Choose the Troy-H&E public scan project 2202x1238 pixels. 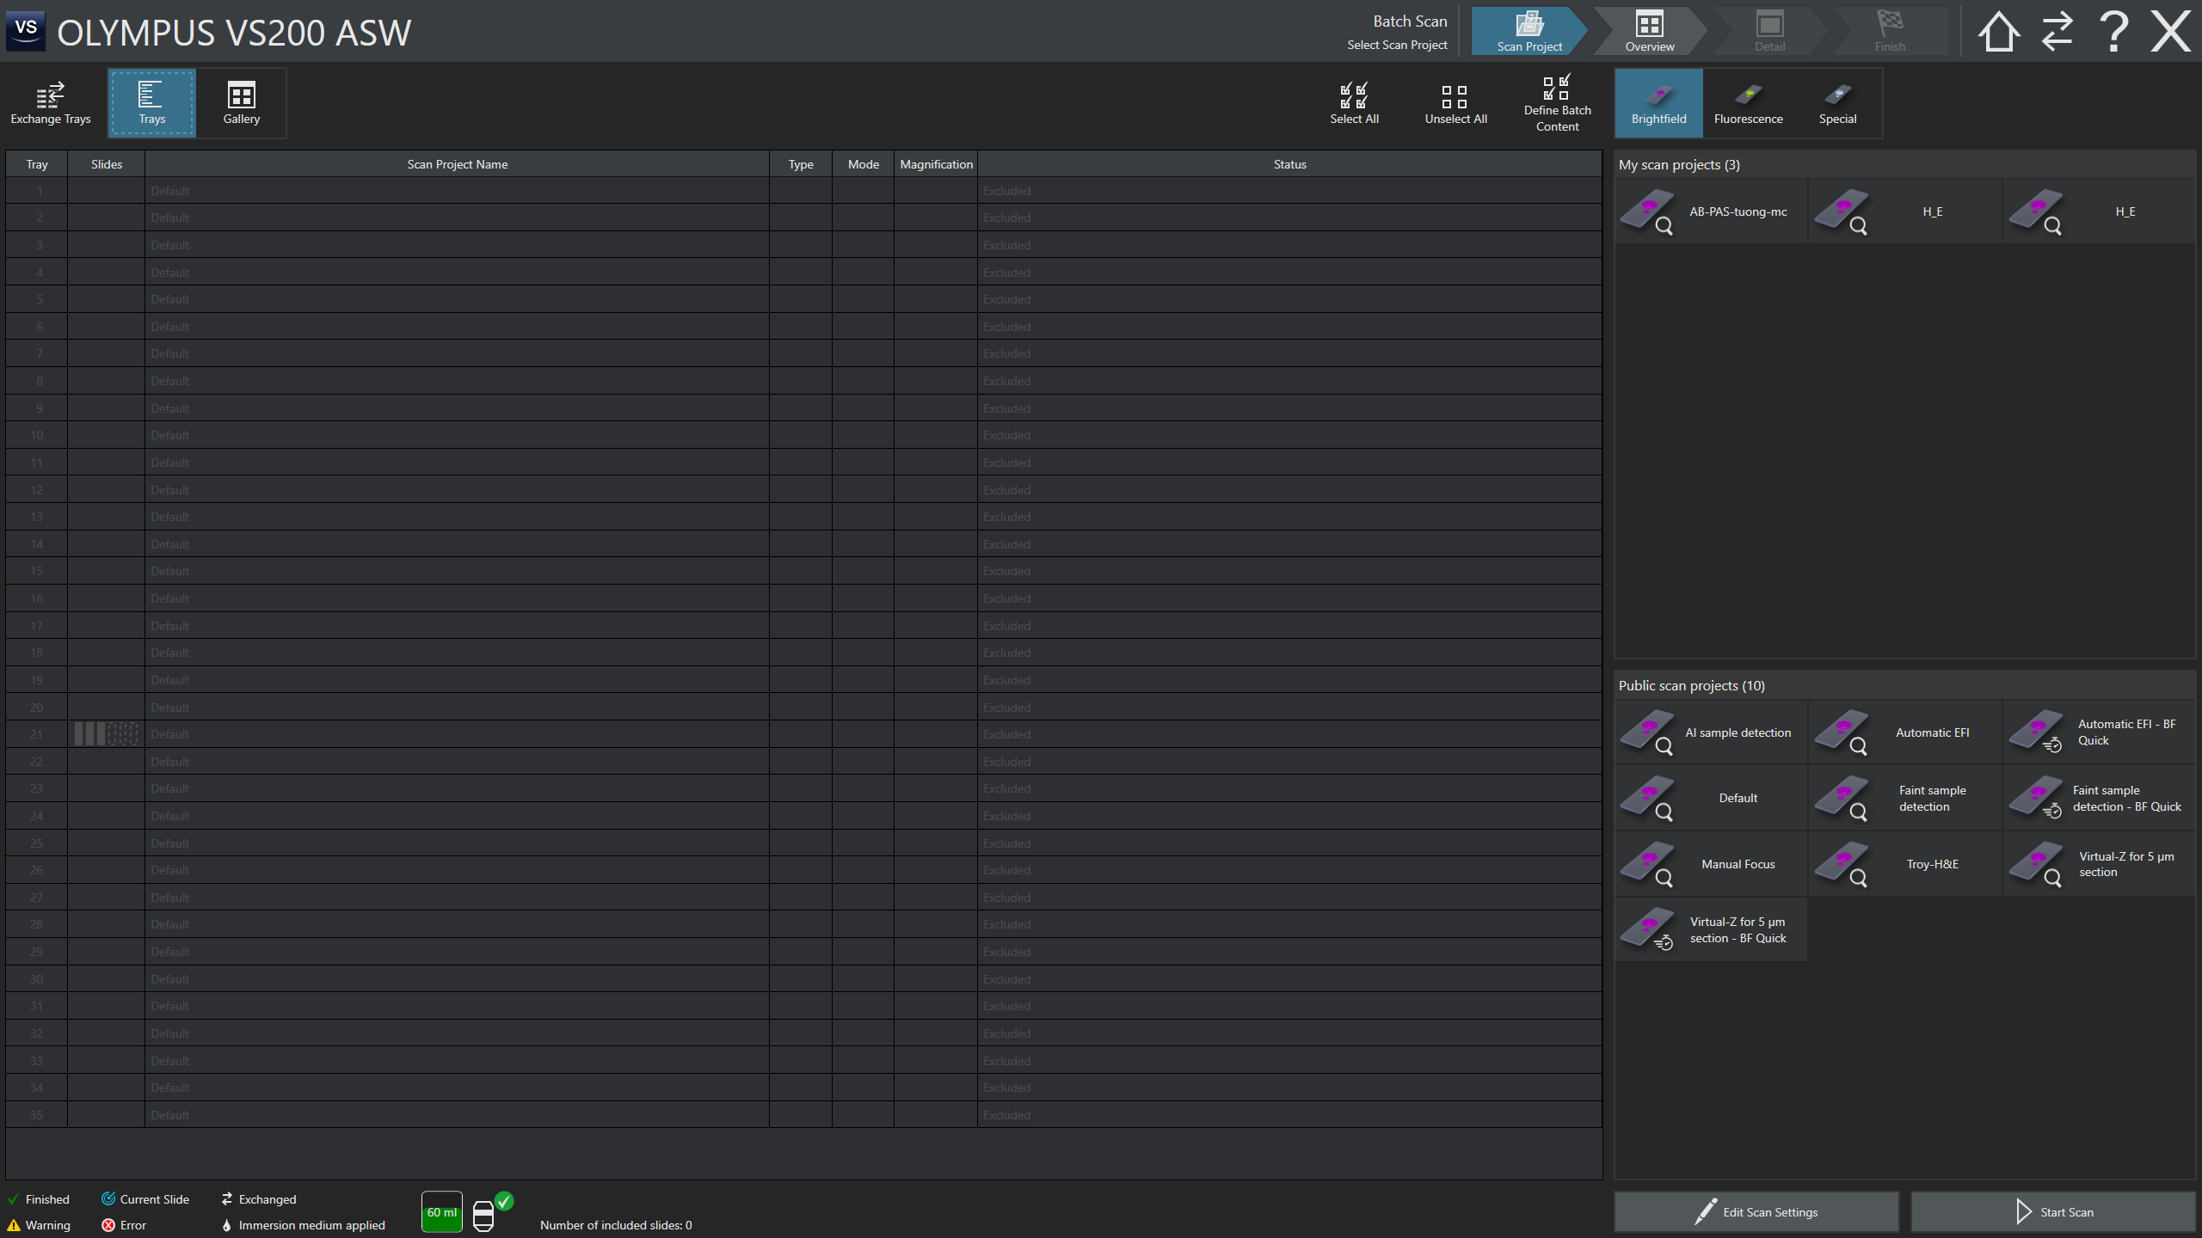[x=1905, y=864]
